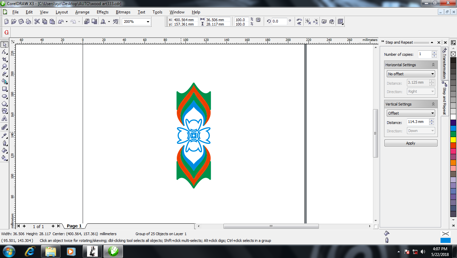
Task: Select the Fill bucket tool
Action: coord(4,150)
